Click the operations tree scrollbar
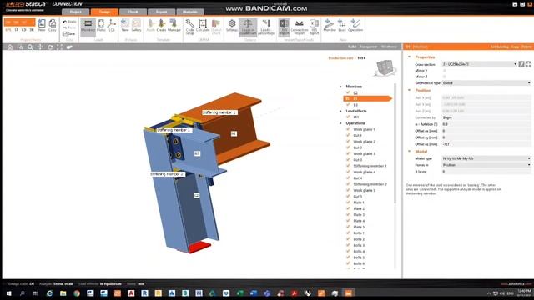This screenshot has height=300, width=534. (x=395, y=142)
